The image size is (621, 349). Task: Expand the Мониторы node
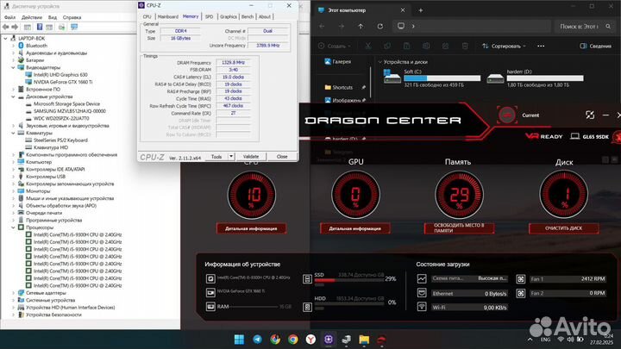[13, 191]
